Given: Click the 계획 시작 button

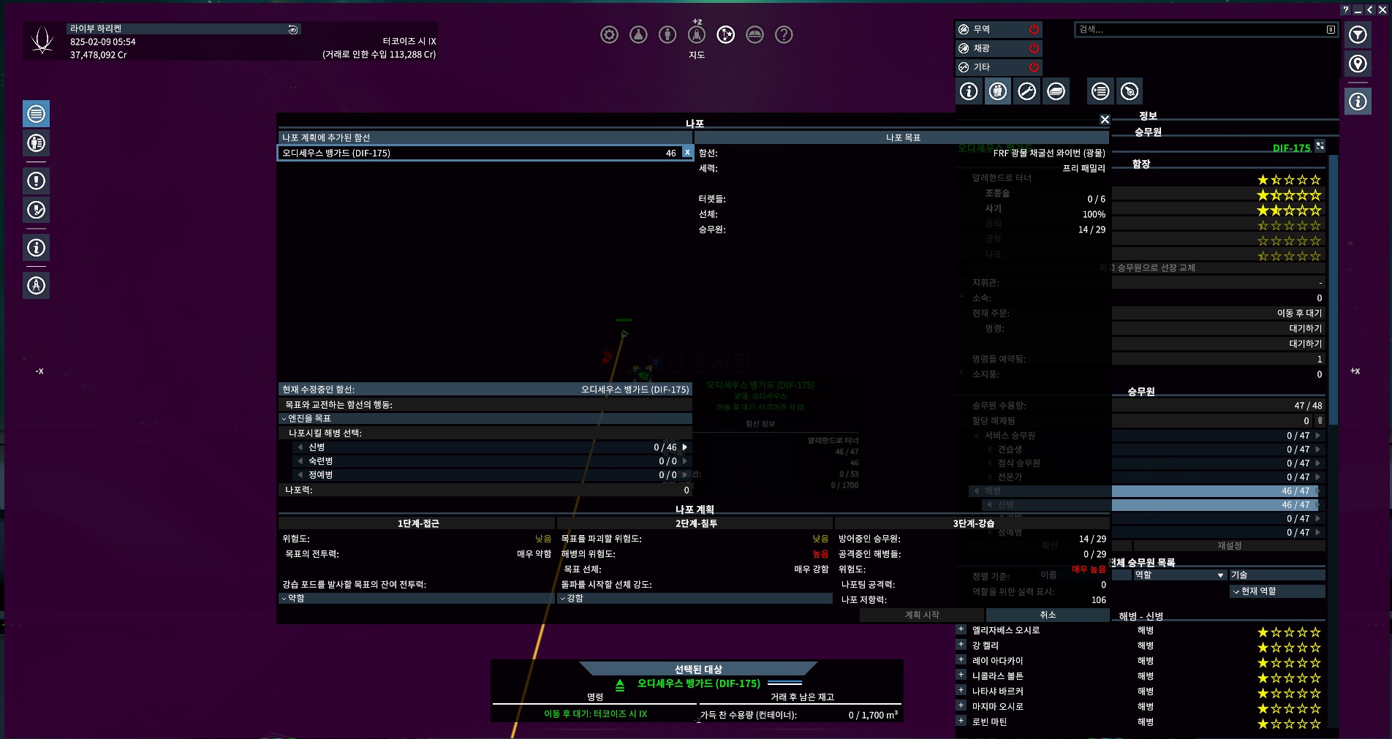Looking at the screenshot, I should point(922,615).
